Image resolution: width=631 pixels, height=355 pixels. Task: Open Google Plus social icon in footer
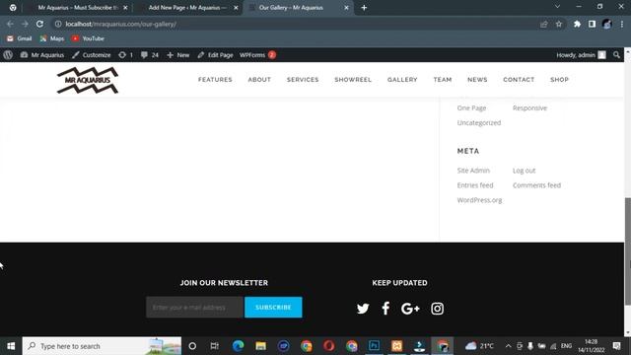(x=410, y=309)
